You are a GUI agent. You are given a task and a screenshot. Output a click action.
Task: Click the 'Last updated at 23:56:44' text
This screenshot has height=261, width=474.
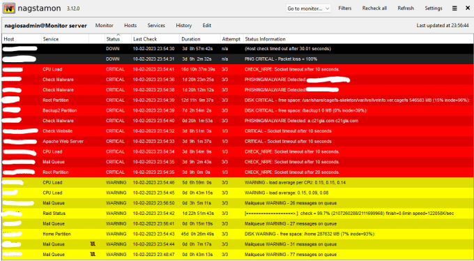pyautogui.click(x=443, y=26)
